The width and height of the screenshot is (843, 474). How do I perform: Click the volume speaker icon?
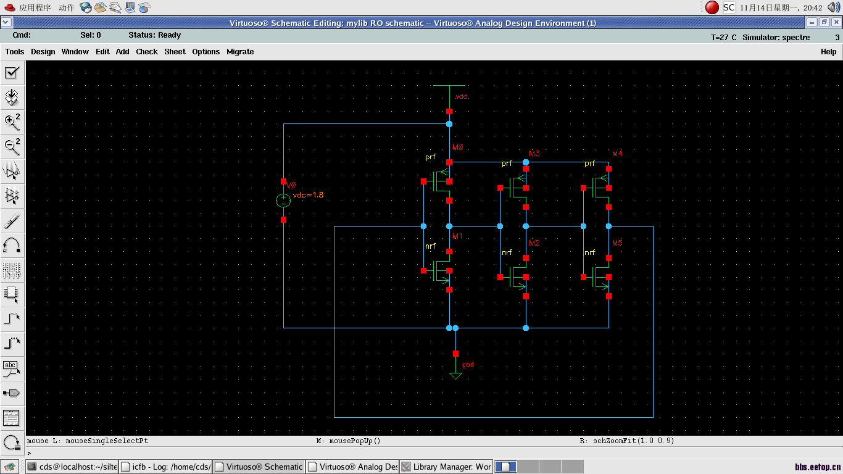tap(834, 7)
